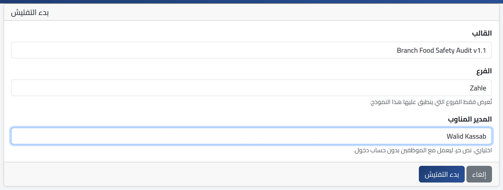Viewport: 503px width, 190px height.
Task: Click the branch hint text under Zahle field
Action: (431, 102)
